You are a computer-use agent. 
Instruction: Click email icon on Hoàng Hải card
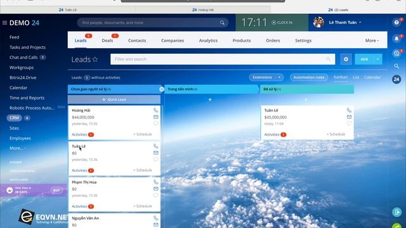click(155, 117)
